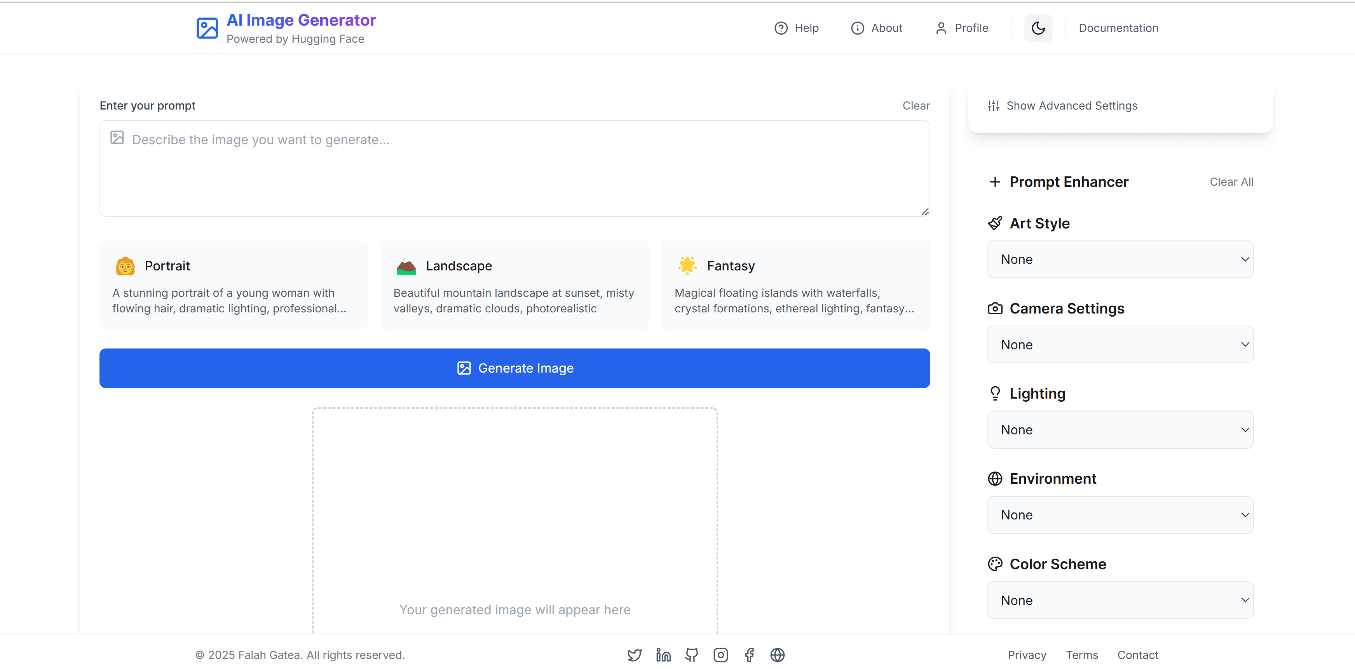Viewport: 1355px width, 669px height.
Task: Click Clear All in Prompt Enhancer
Action: (1231, 182)
